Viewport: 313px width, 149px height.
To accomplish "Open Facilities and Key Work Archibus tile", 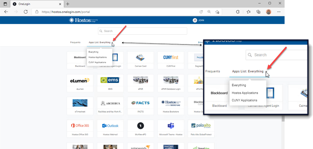I will pos(110,106).
